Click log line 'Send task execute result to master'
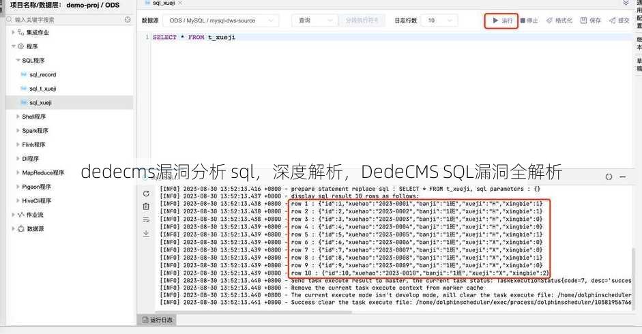This screenshot has height=334, width=642. [396, 280]
